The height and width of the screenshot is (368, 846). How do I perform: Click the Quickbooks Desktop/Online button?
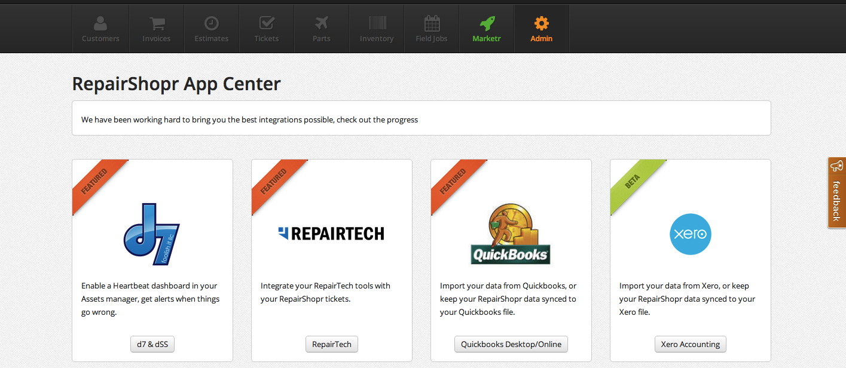click(x=511, y=344)
